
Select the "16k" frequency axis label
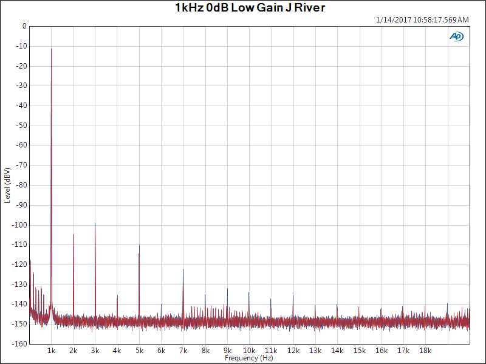382,351
